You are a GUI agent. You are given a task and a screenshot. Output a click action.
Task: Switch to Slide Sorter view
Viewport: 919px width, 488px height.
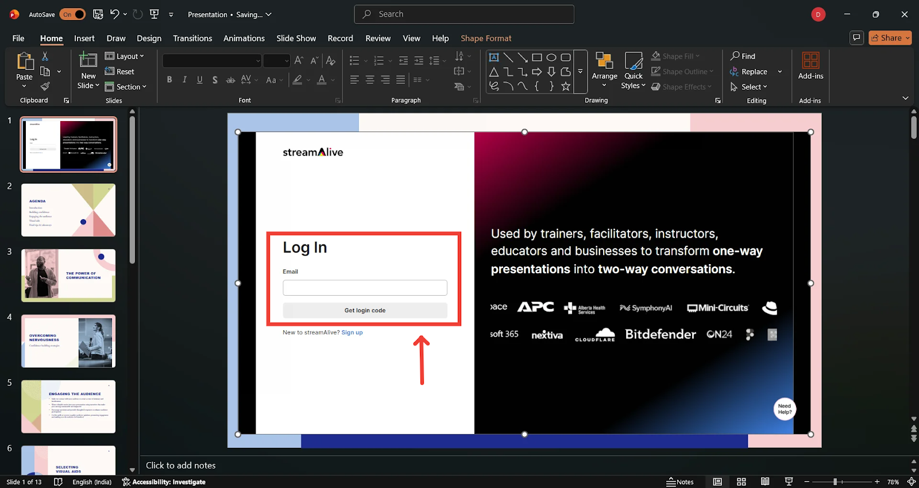[742, 482]
